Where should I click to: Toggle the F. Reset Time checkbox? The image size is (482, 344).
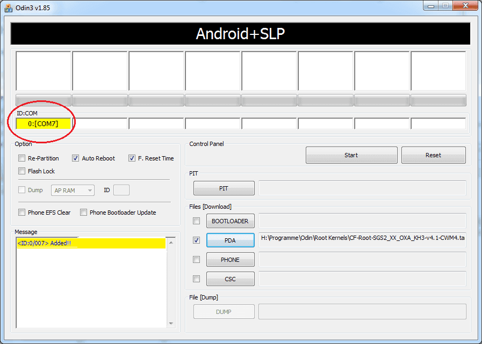132,158
